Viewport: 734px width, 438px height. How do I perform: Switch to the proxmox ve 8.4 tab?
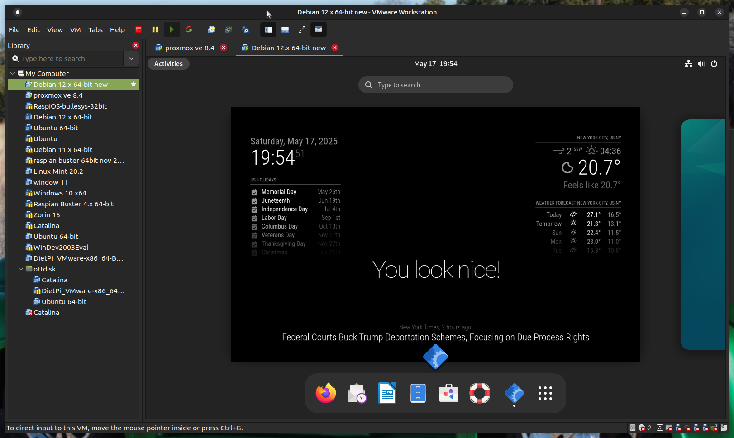click(189, 48)
